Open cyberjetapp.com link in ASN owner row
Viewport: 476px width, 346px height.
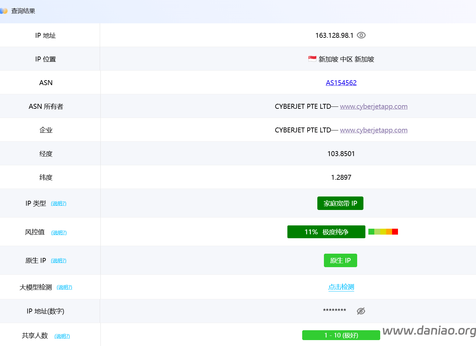click(374, 106)
